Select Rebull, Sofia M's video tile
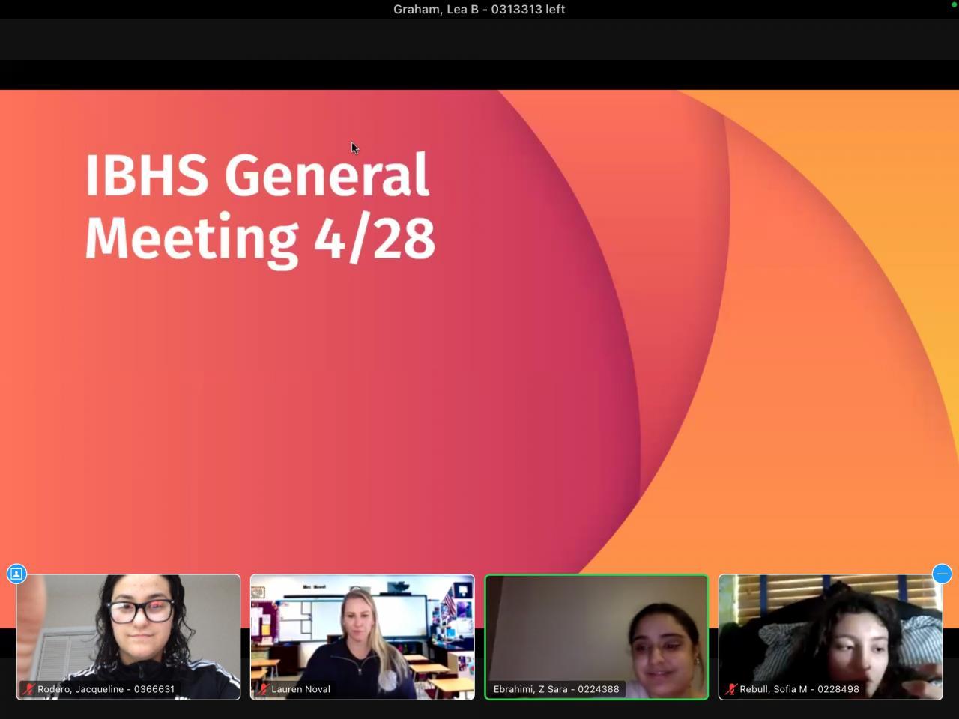The image size is (959, 719). tap(831, 637)
